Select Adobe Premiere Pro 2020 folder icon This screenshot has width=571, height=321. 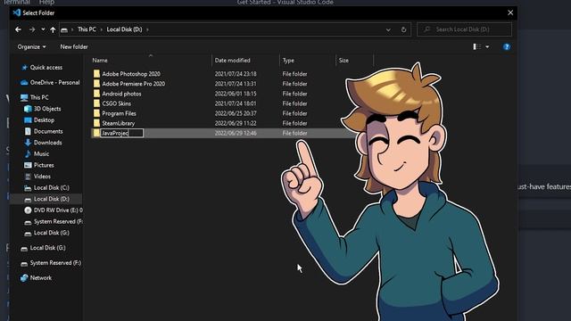[96, 84]
